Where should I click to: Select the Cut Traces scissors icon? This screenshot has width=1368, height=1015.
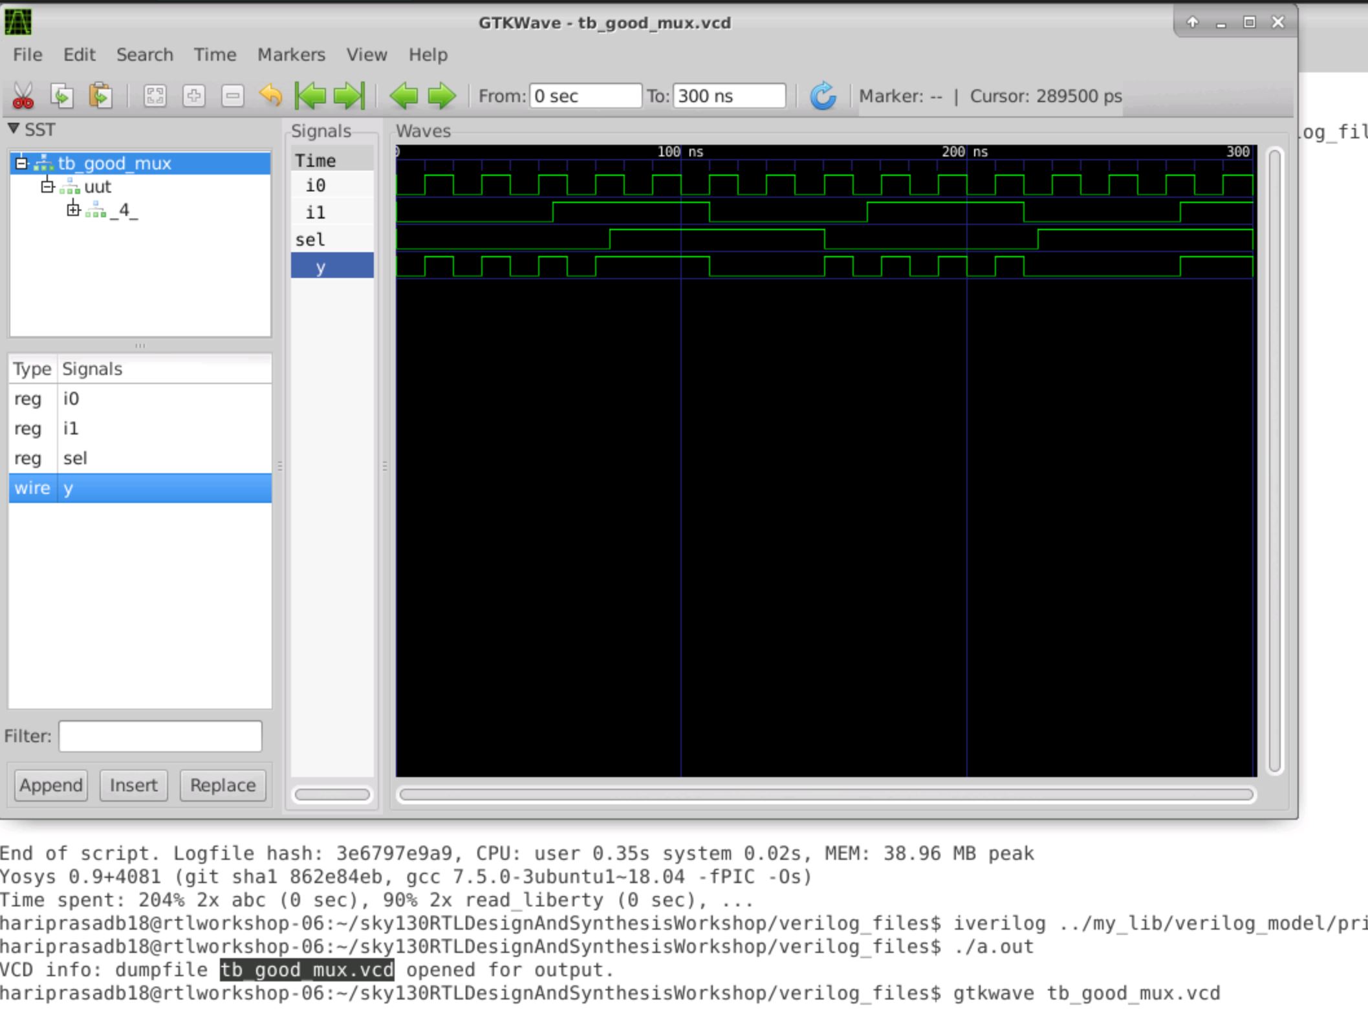click(25, 96)
